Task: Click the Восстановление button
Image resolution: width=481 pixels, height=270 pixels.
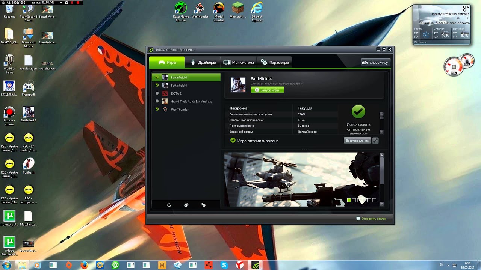Action: (x=357, y=141)
